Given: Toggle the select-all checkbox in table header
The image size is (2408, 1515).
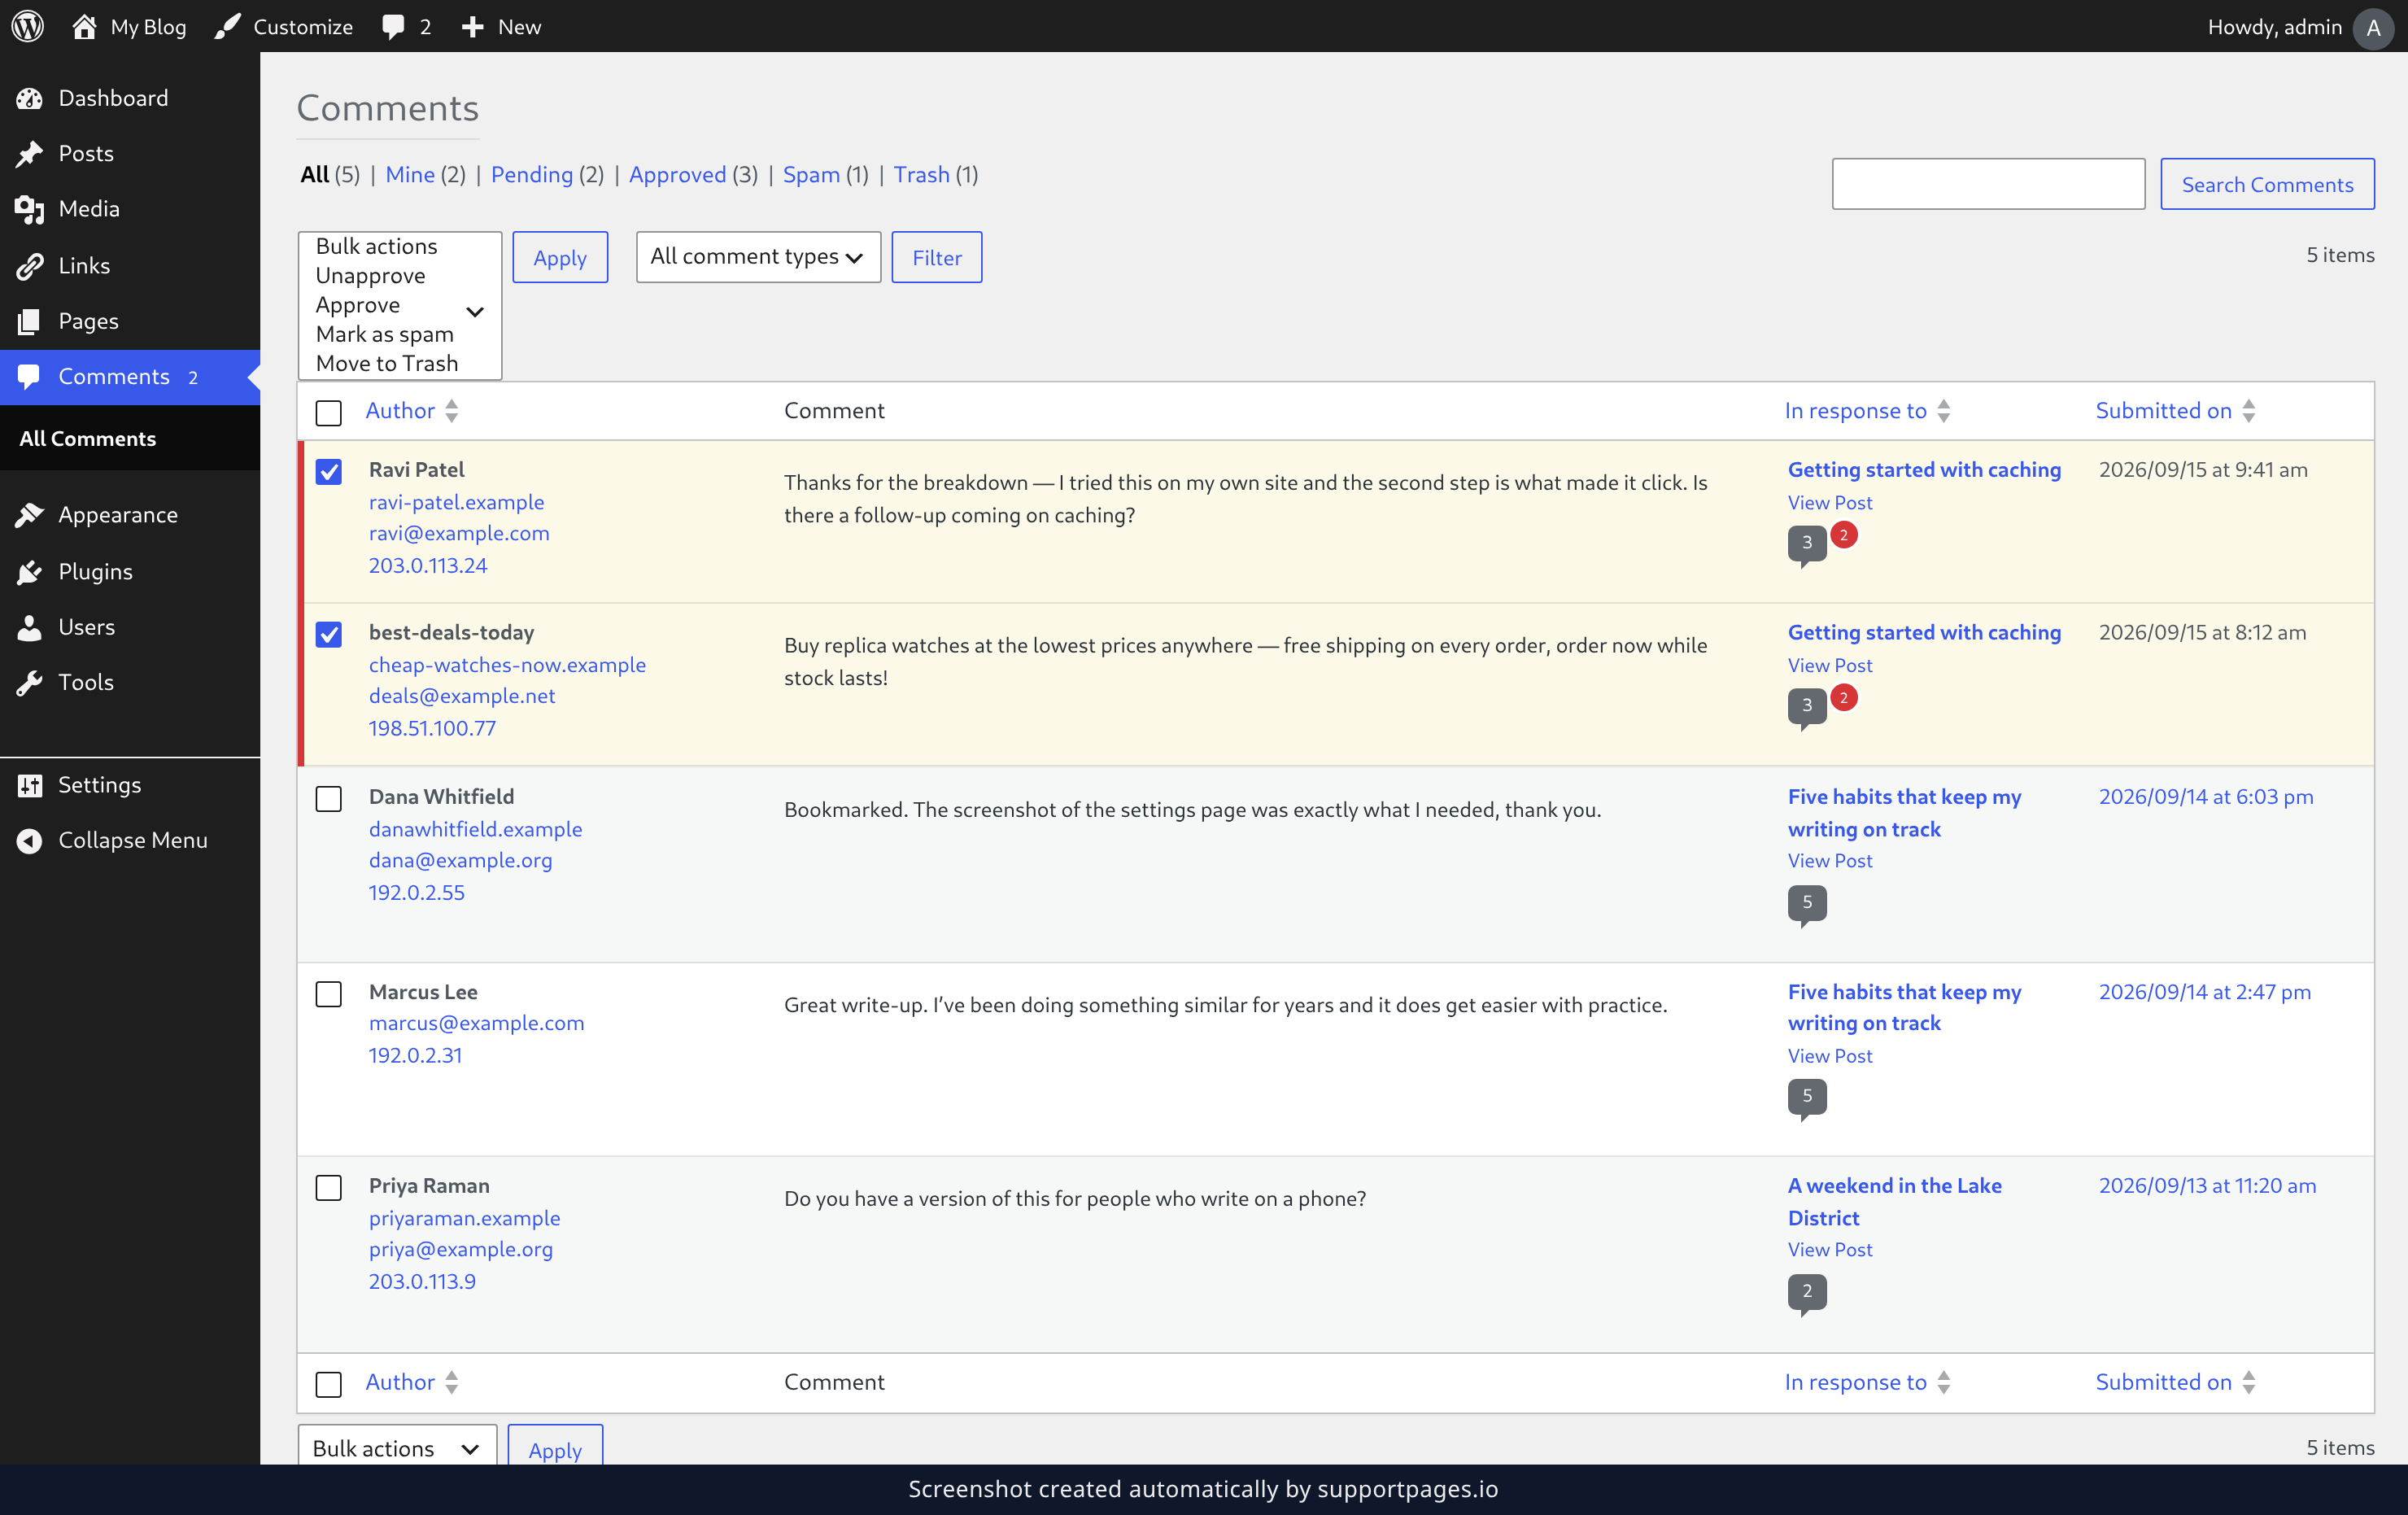Looking at the screenshot, I should (328, 412).
